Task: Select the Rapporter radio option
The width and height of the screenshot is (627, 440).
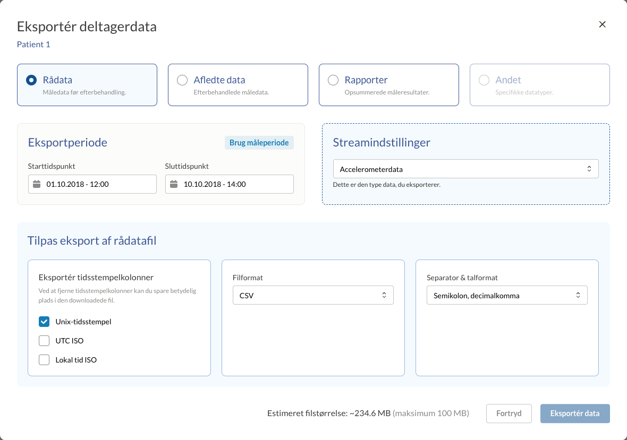Action: [x=333, y=80]
